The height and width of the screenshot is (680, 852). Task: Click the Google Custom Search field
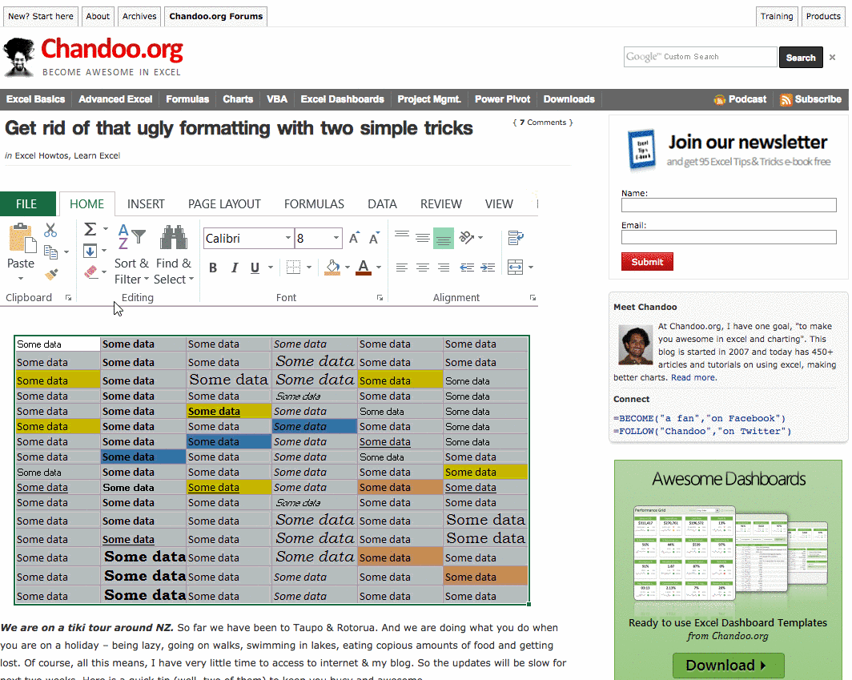tap(700, 57)
